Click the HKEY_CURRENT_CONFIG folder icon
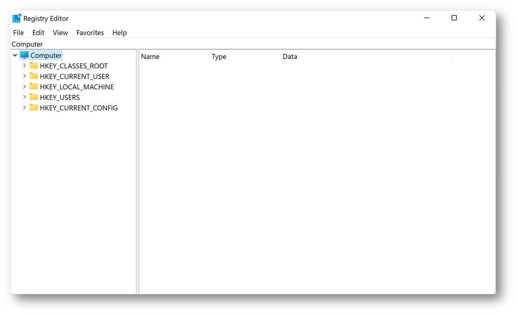 coord(34,108)
